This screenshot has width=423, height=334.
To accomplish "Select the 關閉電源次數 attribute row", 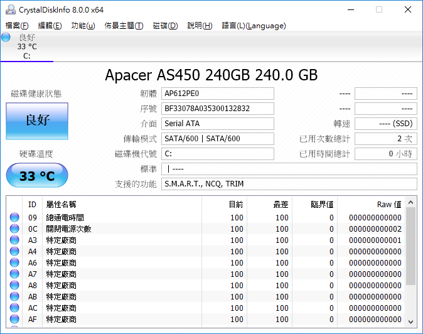I will [206, 229].
